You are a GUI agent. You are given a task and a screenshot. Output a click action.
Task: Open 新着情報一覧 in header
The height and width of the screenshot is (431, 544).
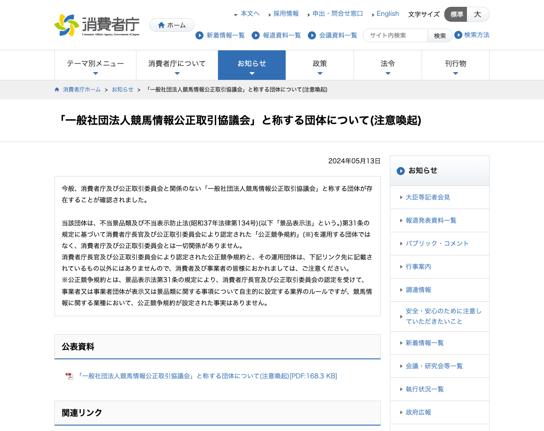pyautogui.click(x=226, y=35)
